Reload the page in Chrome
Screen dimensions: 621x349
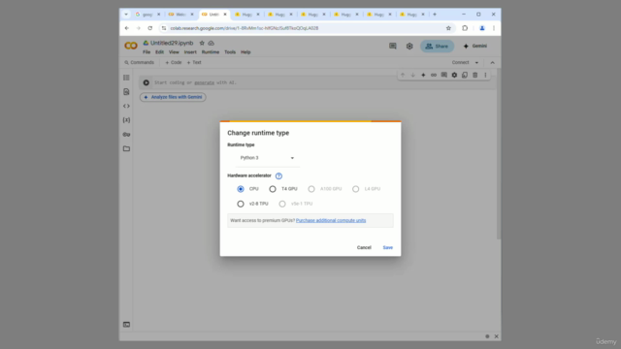point(149,28)
